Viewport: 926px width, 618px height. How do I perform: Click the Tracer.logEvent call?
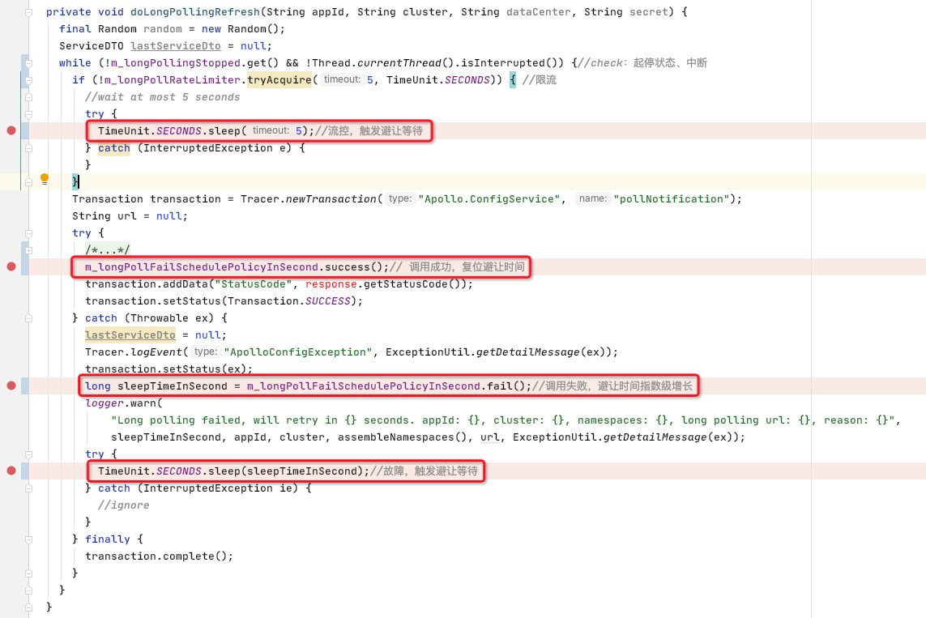[x=134, y=352]
